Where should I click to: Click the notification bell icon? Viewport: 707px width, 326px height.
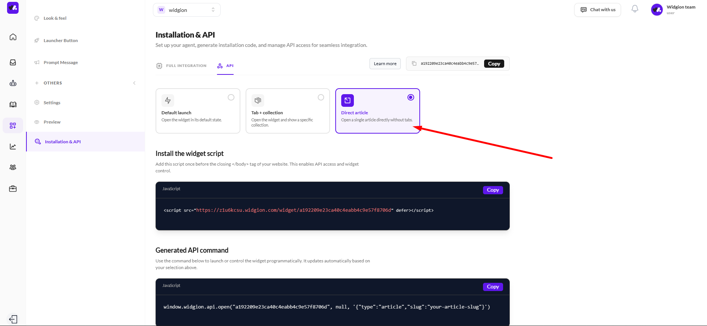[x=635, y=9]
